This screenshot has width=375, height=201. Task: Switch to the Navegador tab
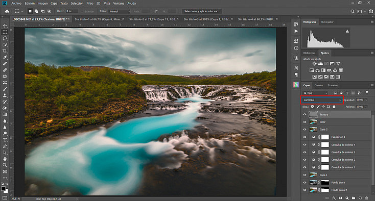click(327, 22)
